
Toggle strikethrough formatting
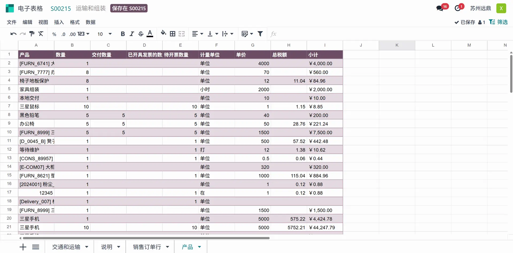coord(141,34)
